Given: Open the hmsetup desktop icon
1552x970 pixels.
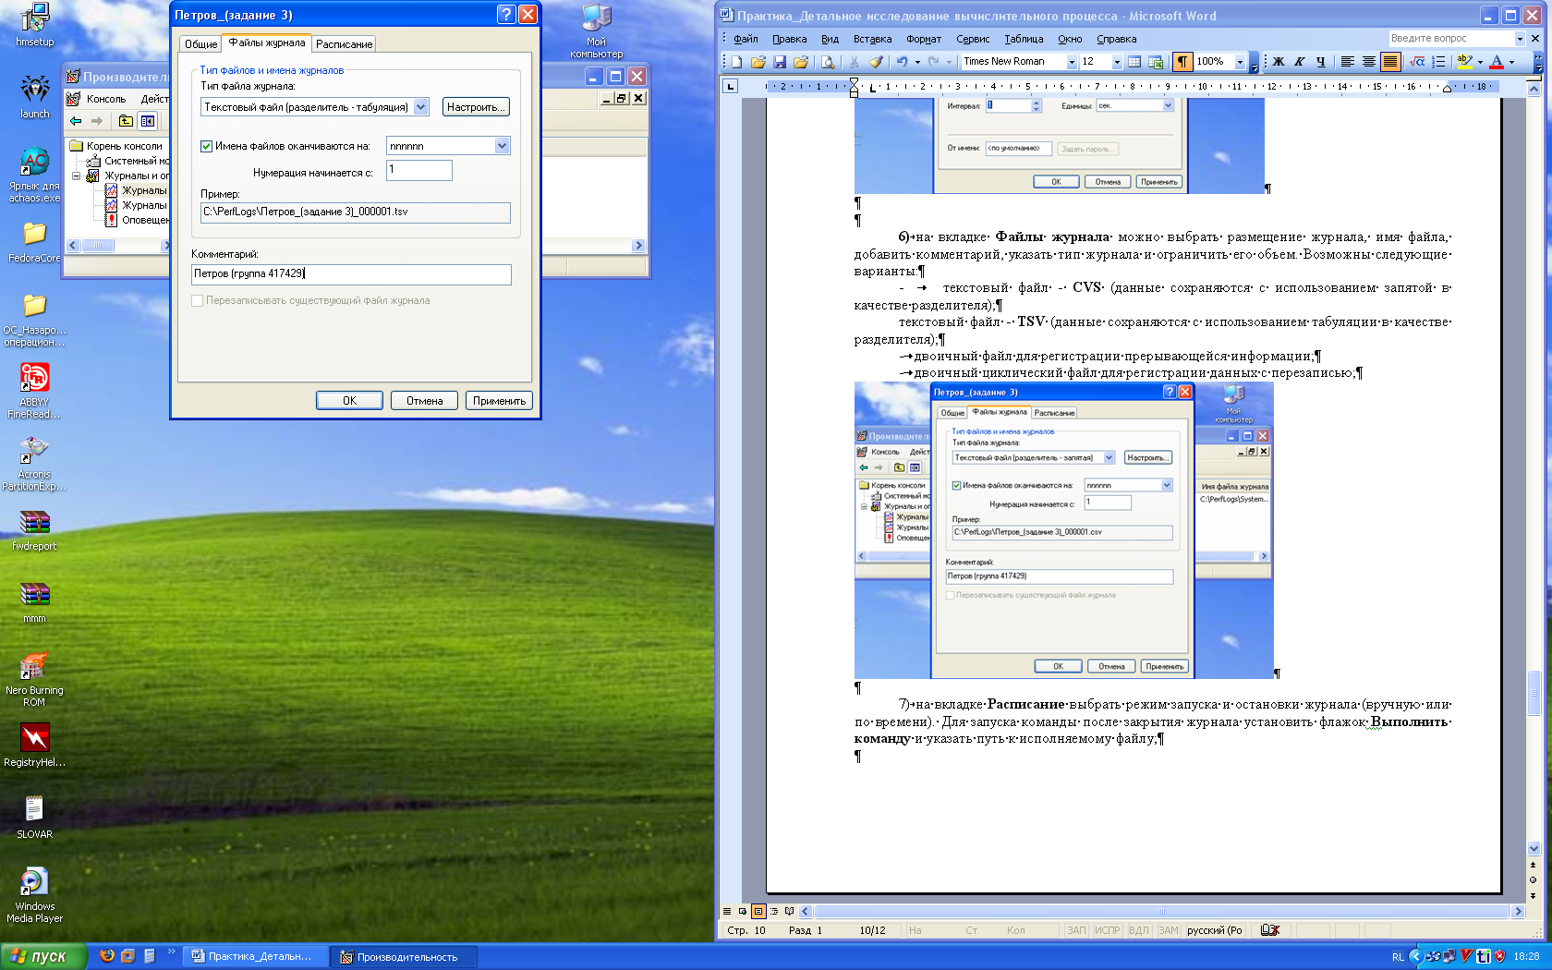Looking at the screenshot, I should [x=34, y=24].
